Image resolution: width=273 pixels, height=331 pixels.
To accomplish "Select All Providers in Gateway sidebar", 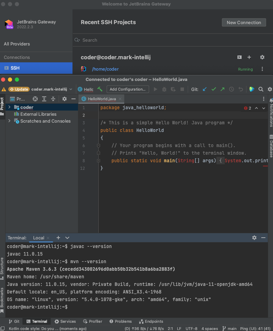I will (x=17, y=44).
